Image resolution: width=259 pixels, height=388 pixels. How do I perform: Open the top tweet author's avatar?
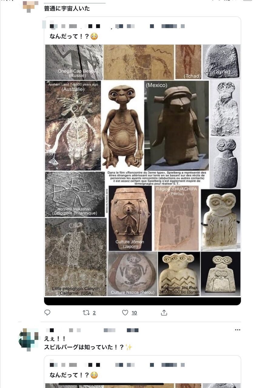(30, 6)
